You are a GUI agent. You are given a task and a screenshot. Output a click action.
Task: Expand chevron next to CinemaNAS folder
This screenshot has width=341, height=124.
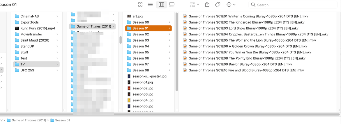pos(57,16)
